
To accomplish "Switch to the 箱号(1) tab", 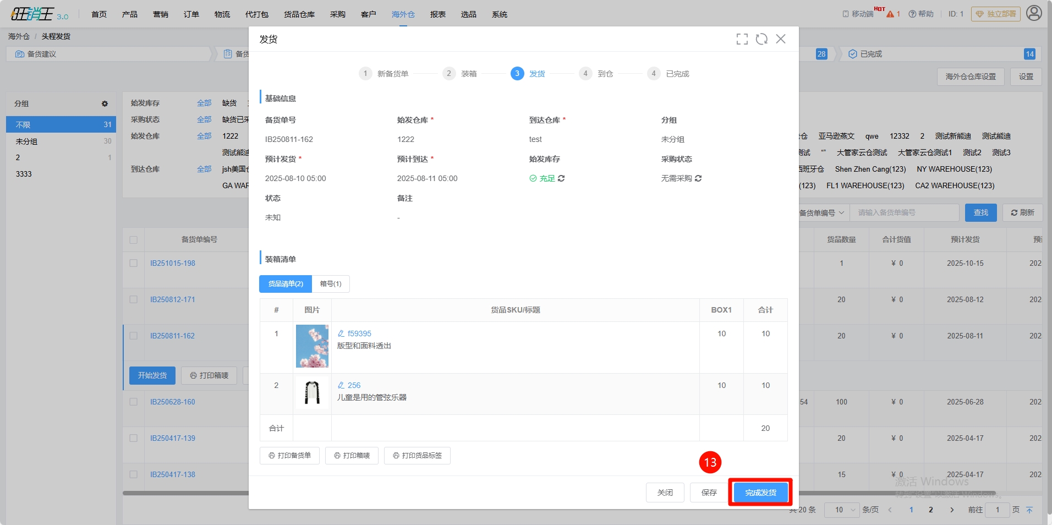I will point(331,284).
